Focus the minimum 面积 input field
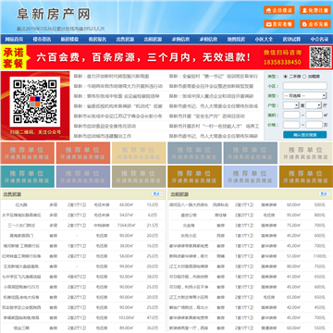This screenshot has width=333, height=333. tap(291, 116)
